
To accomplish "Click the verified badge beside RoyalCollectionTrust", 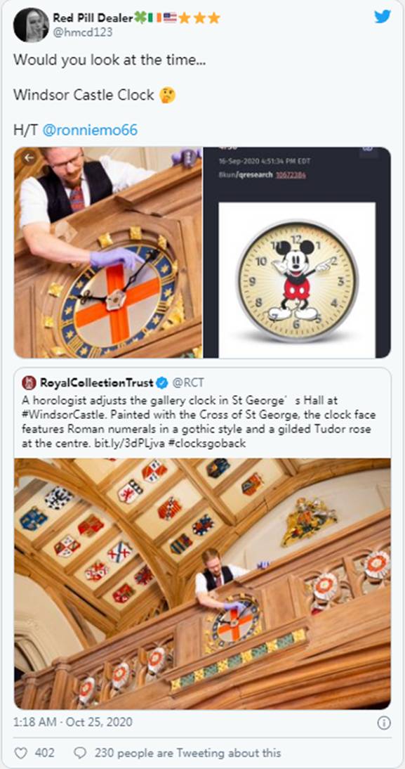I will [164, 382].
